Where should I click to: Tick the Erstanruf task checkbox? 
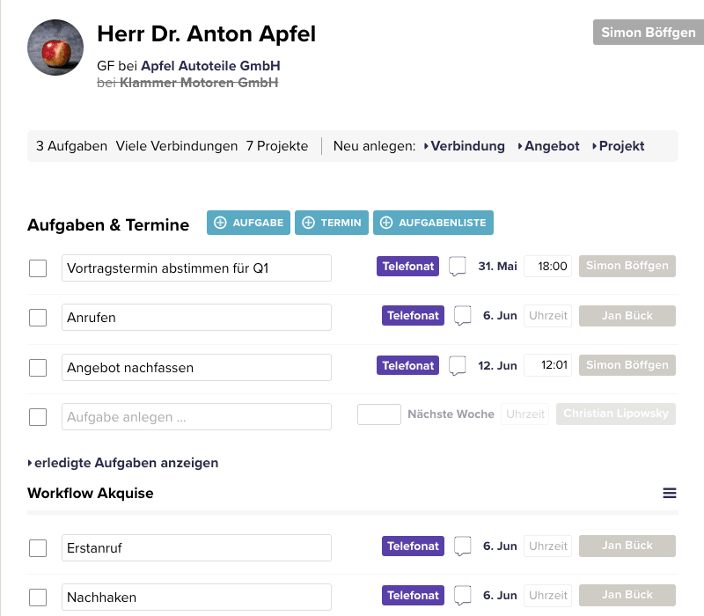(38, 548)
